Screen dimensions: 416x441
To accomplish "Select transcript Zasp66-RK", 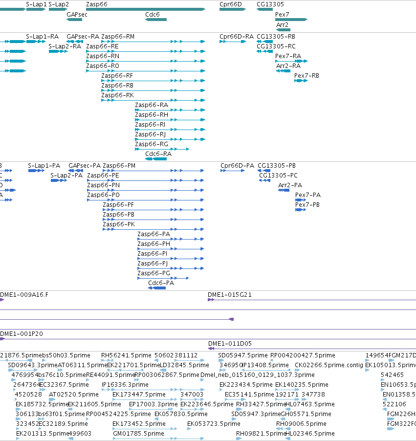I will pos(118,95).
